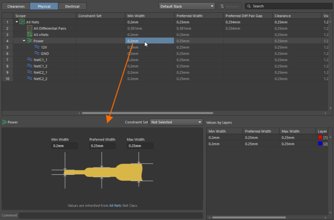The height and width of the screenshot is (220, 334).
Task: Click the All Nets net class icon
Action: point(22,22)
